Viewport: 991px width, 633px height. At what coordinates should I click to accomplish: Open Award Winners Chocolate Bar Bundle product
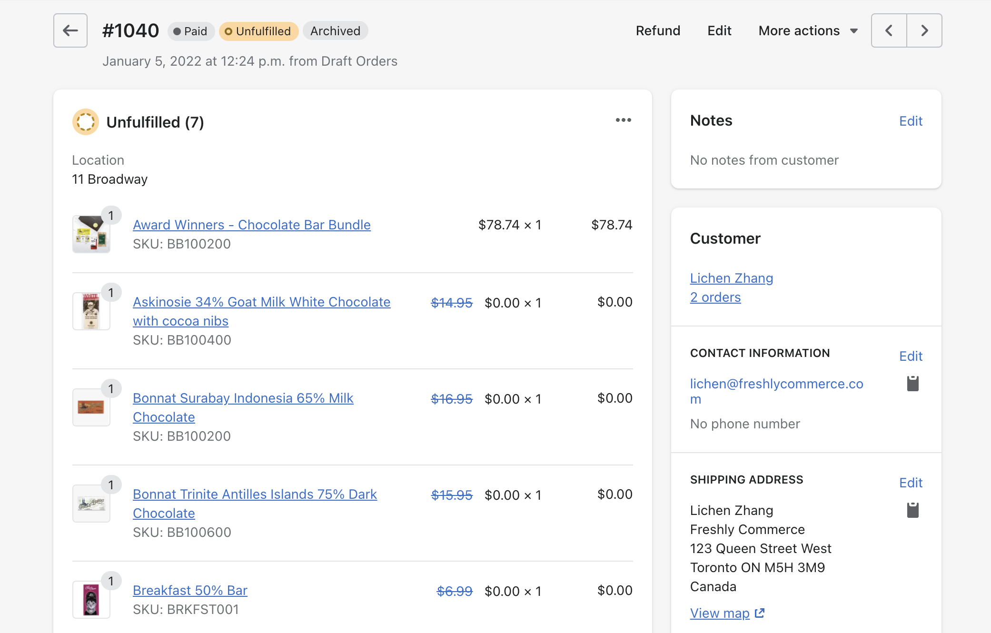tap(251, 225)
